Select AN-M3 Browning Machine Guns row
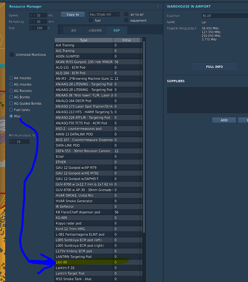Screen dimensions: 248x282 (x=98, y=79)
